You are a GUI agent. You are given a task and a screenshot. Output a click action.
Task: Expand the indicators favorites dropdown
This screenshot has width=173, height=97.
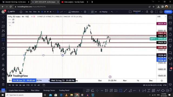(x=82, y=12)
